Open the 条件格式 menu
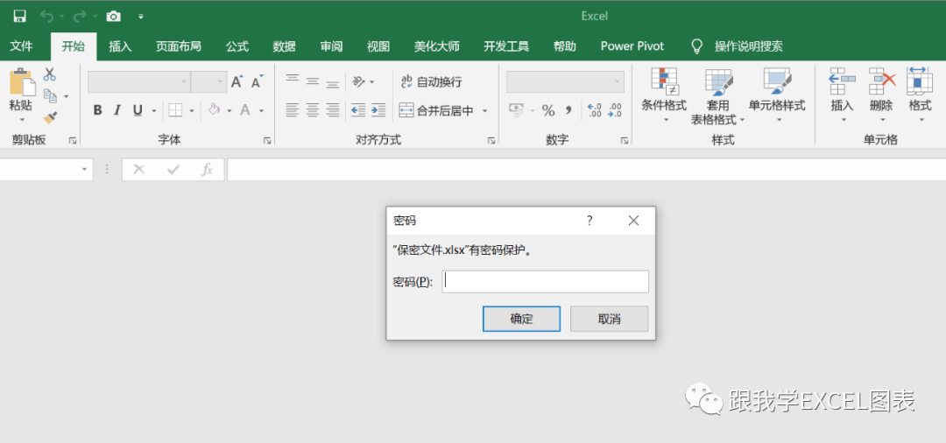Screen dimensions: 946x443 pyautogui.click(x=664, y=95)
